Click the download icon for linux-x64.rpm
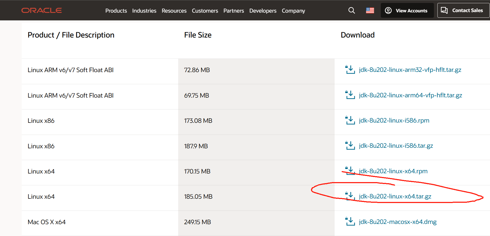This screenshot has height=236, width=490. (350, 171)
